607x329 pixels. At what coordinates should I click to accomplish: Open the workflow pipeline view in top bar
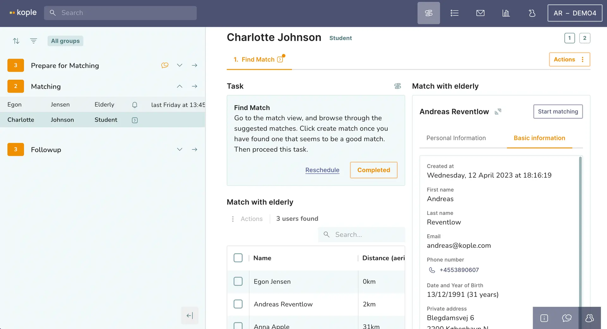(x=428, y=13)
